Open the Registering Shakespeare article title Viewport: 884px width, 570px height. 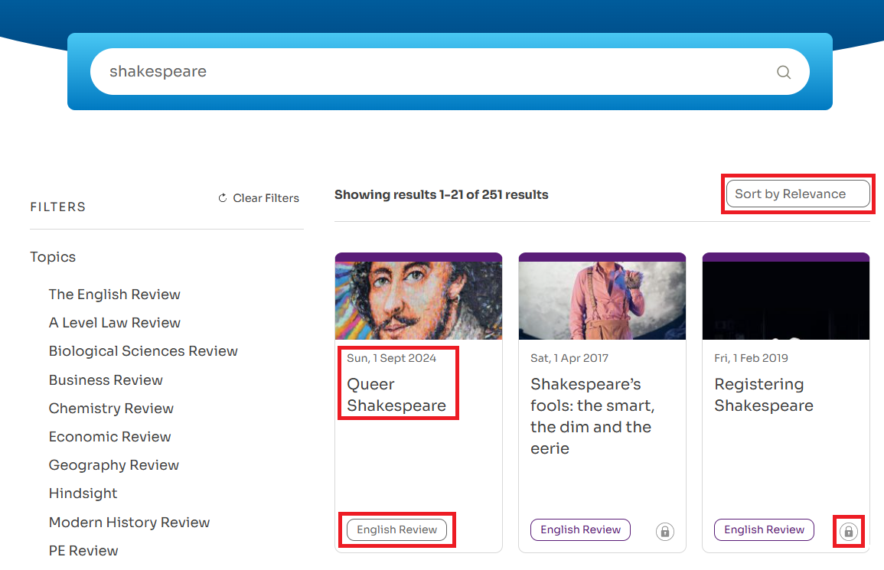763,395
